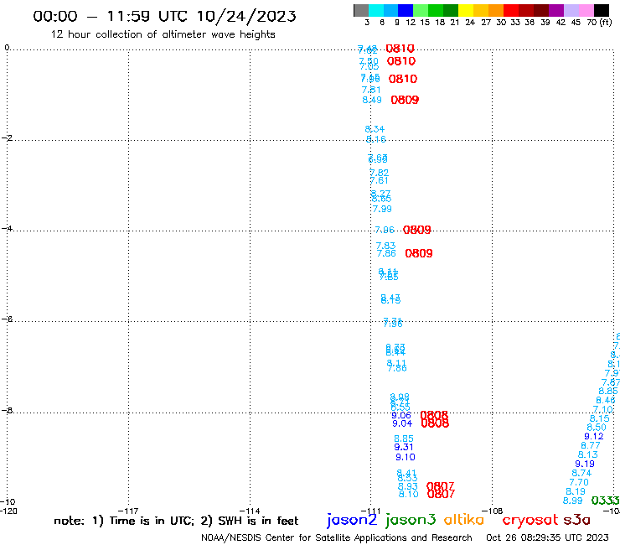Click the -120 longitude axis label
Screen dimensions: 620x545
[x=8, y=511]
